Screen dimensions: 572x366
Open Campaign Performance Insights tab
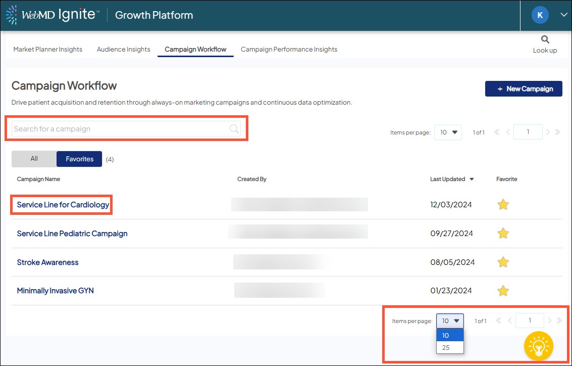(x=289, y=50)
